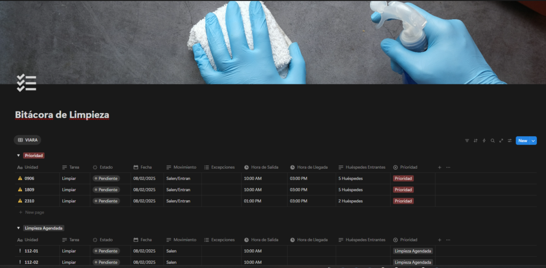
Task: Click Excepciones column header in Prioridad group
Action: [221, 167]
